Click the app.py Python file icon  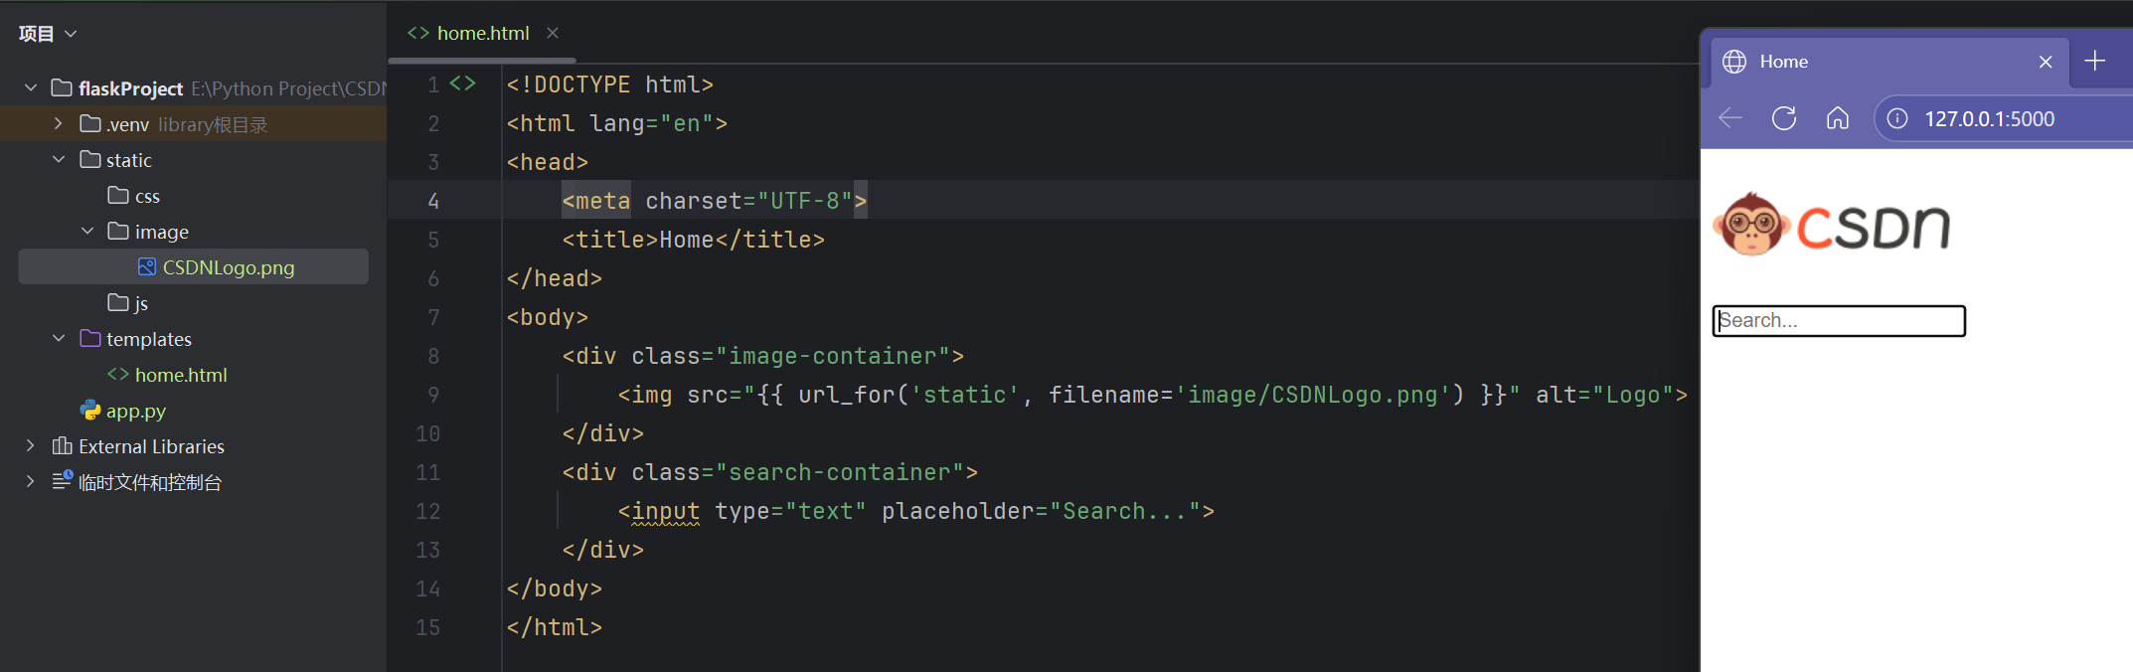[x=90, y=411]
